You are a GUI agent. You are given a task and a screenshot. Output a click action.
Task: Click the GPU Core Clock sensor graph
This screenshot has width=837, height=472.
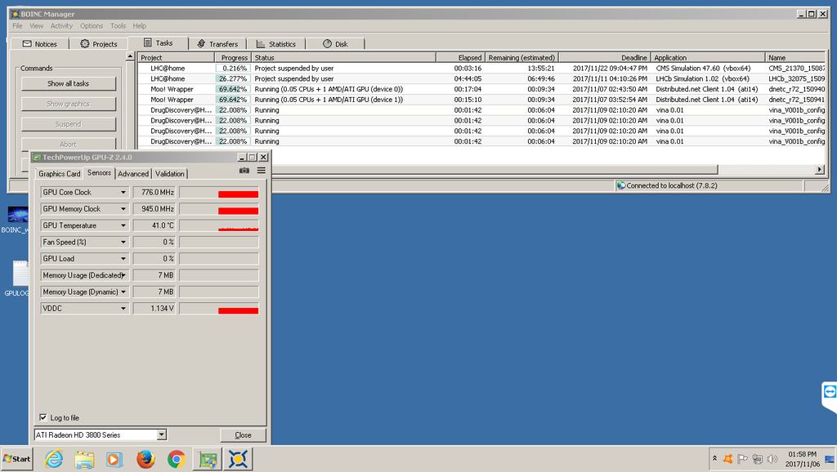[219, 192]
